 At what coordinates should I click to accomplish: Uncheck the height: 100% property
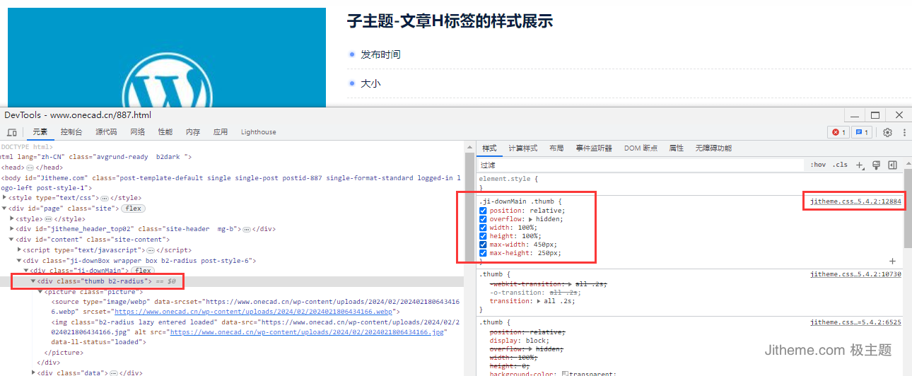click(x=483, y=236)
